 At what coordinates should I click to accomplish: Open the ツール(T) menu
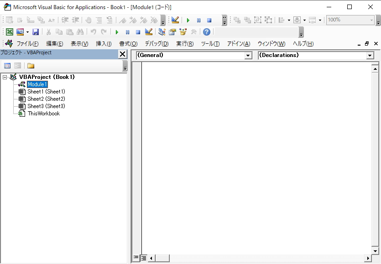(210, 44)
